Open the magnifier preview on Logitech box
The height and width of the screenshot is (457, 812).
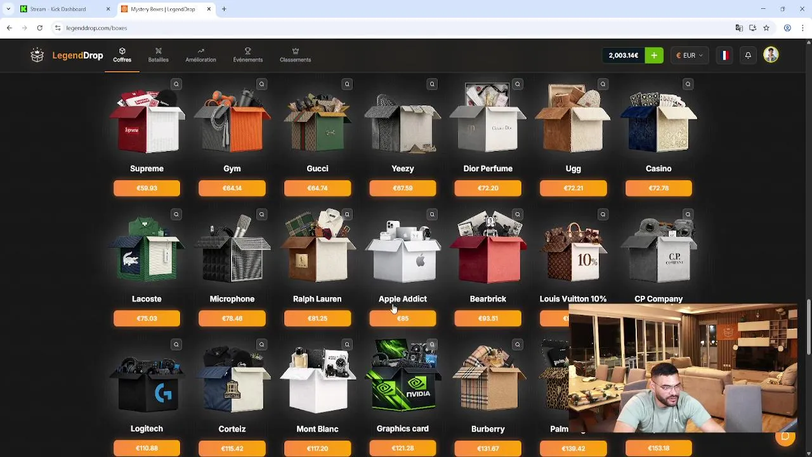(x=176, y=344)
